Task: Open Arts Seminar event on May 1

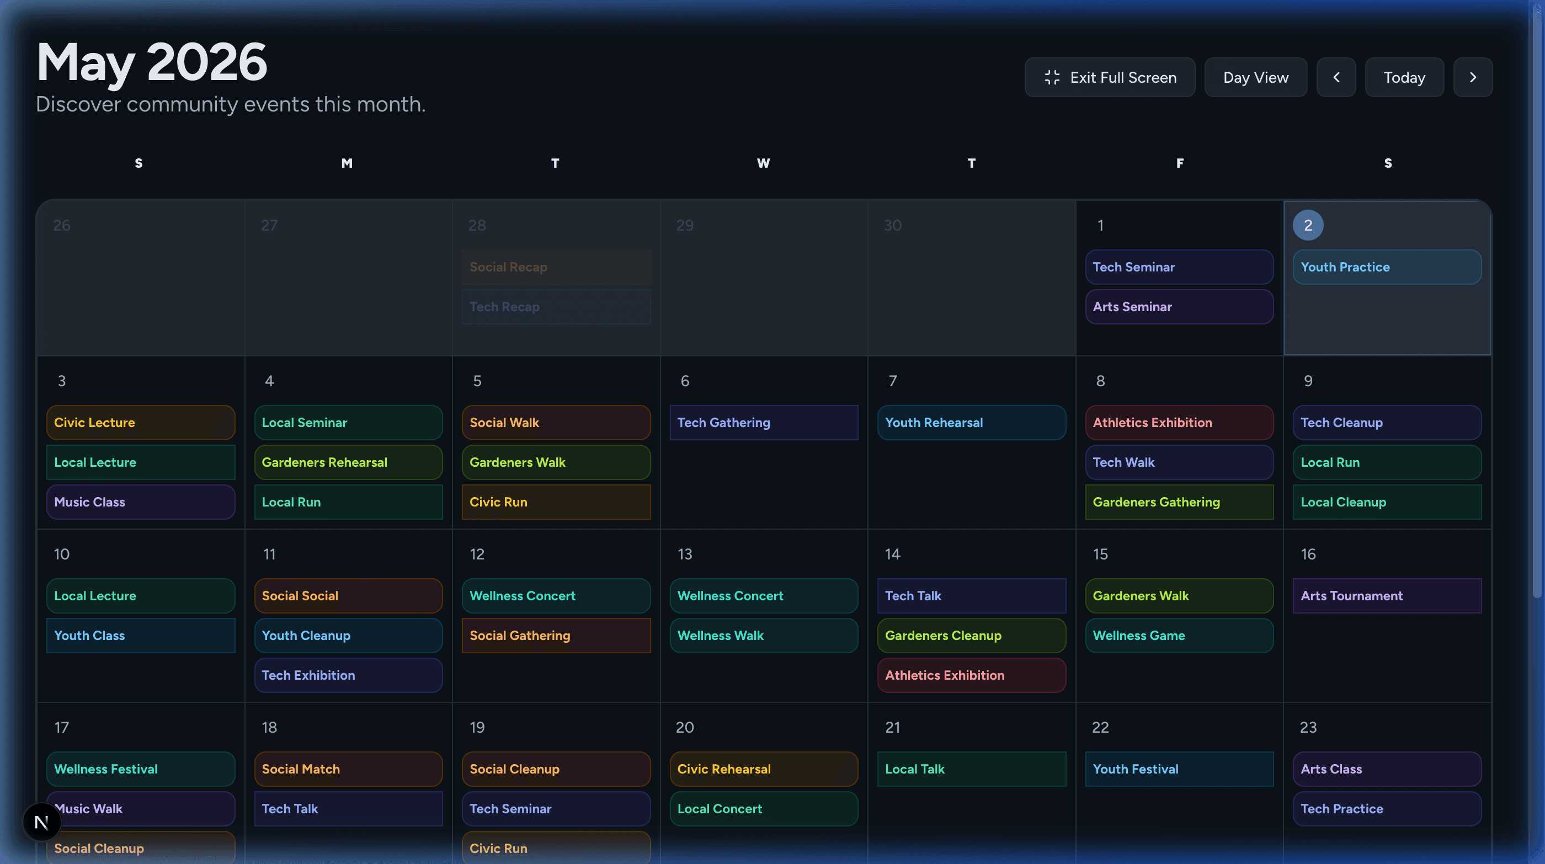Action: click(x=1179, y=306)
